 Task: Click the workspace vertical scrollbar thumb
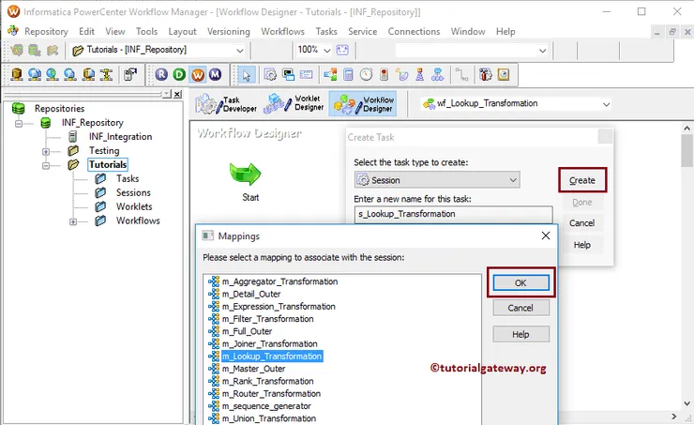[686, 150]
